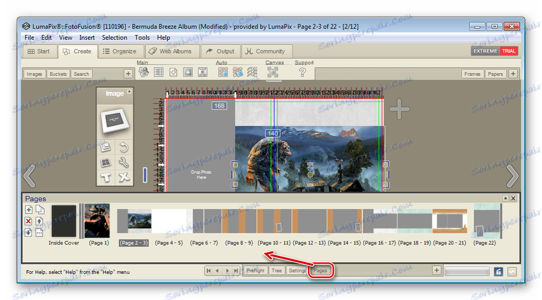Image resolution: width=542 pixels, height=300 pixels.
Task: Click the Canvas fit-to-view icon
Action: [x=273, y=72]
